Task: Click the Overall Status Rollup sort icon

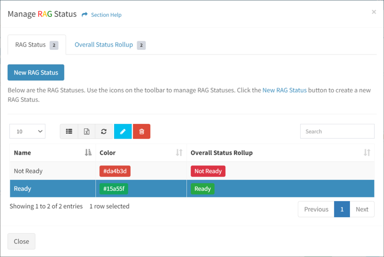Action: [367, 152]
